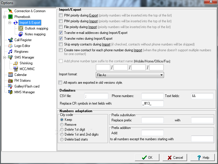Go to Call Register options
Image resolution: width=218 pixels, height=164 pixels.
(23, 40)
